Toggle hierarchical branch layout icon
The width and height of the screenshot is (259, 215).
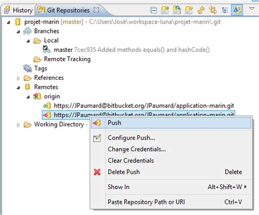tap(225, 10)
